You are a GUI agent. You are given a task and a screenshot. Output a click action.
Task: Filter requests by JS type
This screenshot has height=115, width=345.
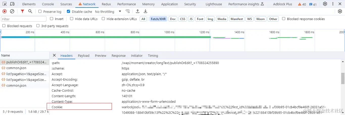coord(191,19)
